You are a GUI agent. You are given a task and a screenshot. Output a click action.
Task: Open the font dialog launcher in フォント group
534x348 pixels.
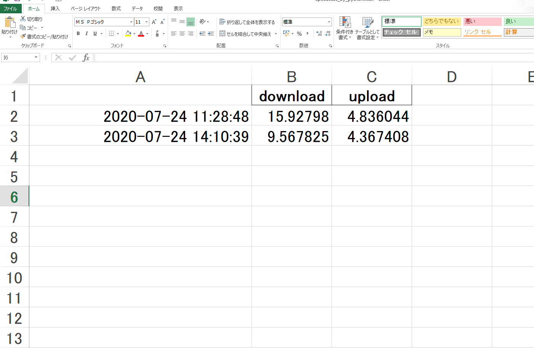(x=165, y=46)
